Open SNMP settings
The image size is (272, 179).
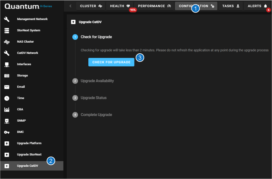click(32, 121)
